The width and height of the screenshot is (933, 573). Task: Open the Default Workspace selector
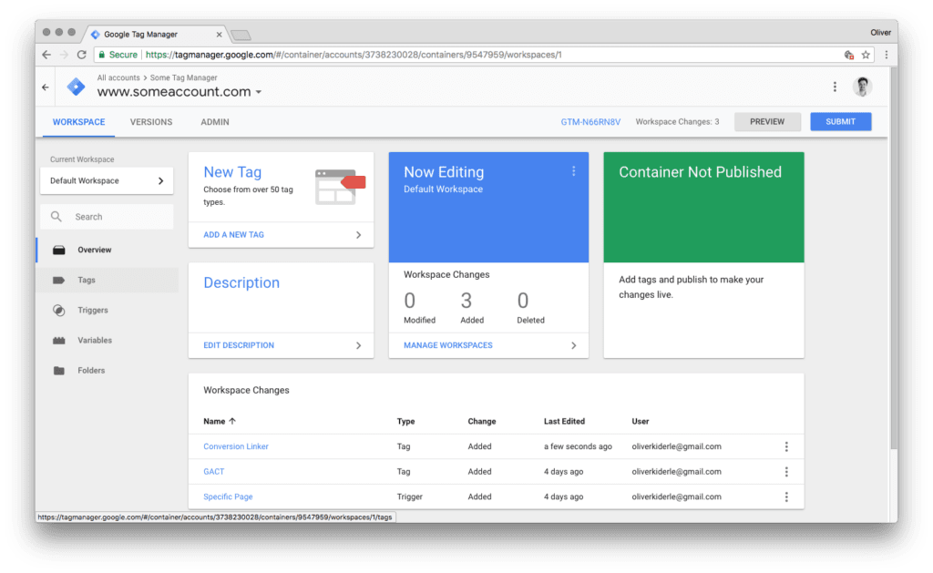107,181
